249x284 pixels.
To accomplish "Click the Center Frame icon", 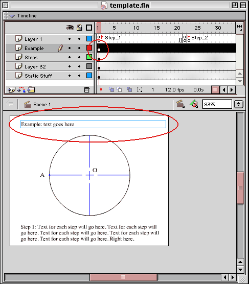I will click(x=101, y=89).
